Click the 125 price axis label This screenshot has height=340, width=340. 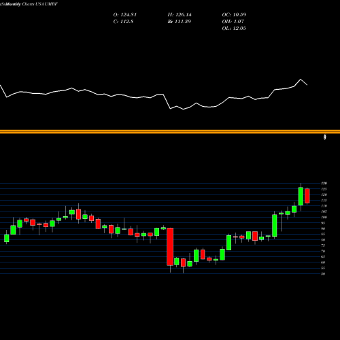click(324, 189)
